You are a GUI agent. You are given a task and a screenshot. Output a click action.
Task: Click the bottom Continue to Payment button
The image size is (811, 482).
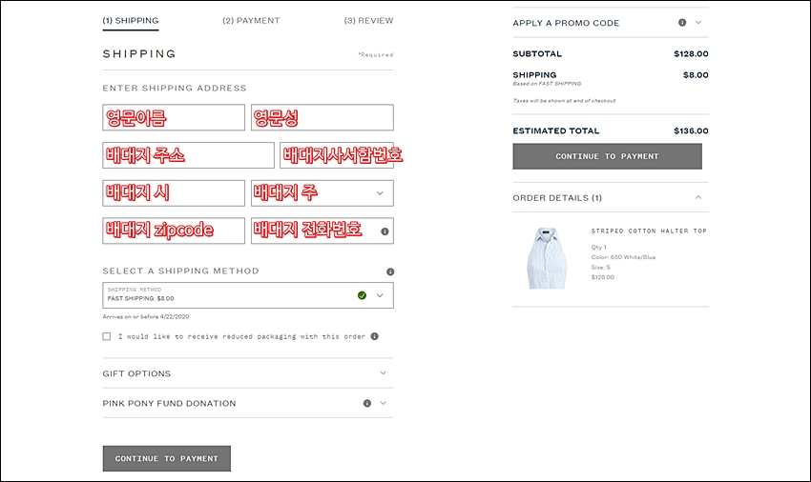point(167,459)
